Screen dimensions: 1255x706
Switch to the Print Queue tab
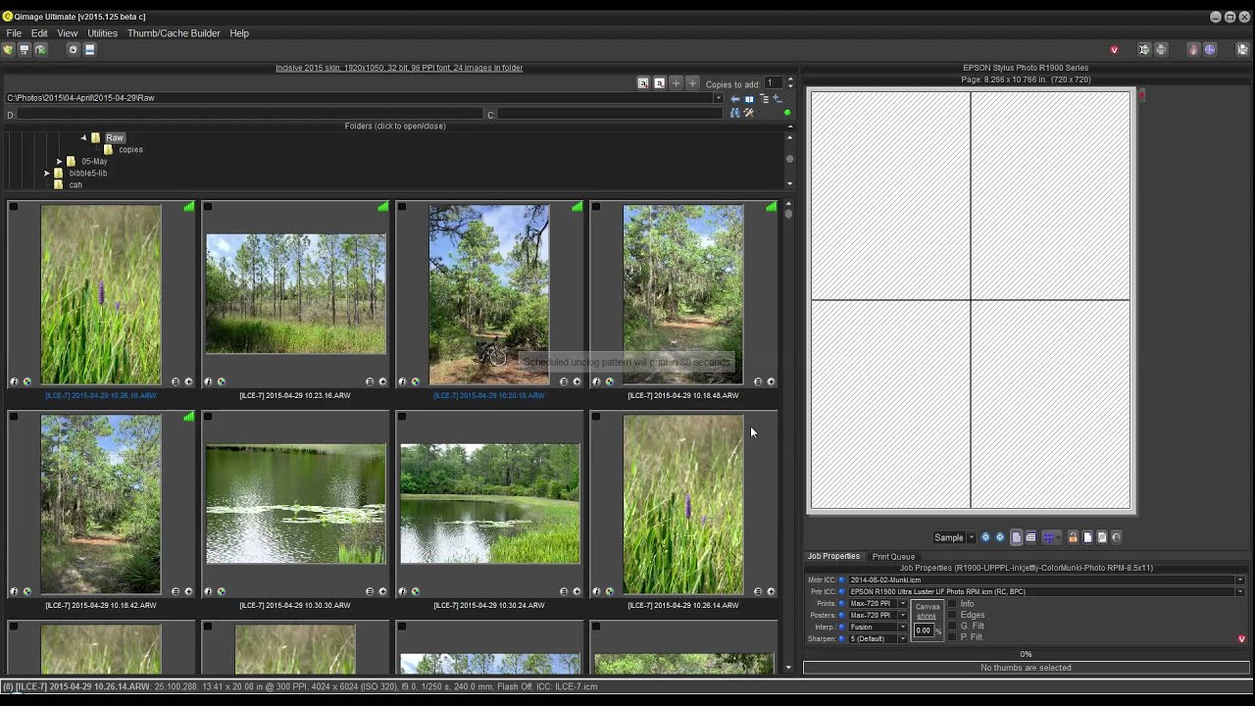coord(893,557)
